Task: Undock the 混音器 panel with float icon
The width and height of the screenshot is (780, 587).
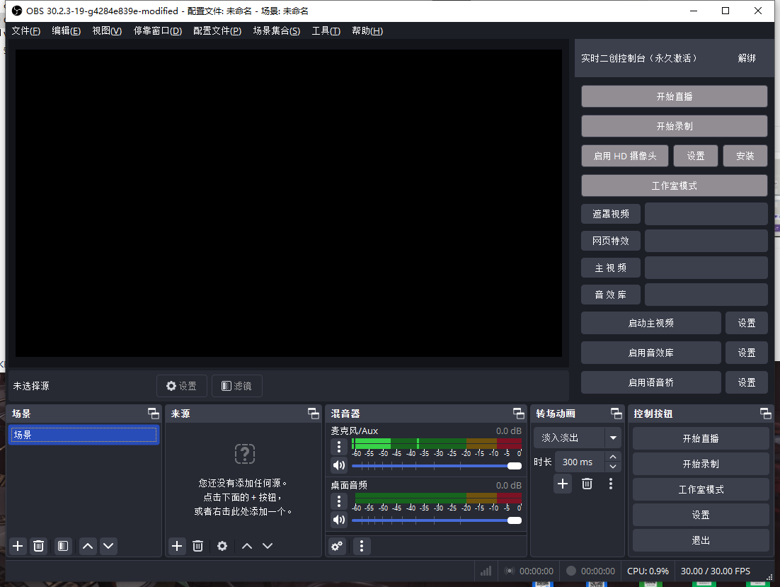Action: [x=518, y=414]
